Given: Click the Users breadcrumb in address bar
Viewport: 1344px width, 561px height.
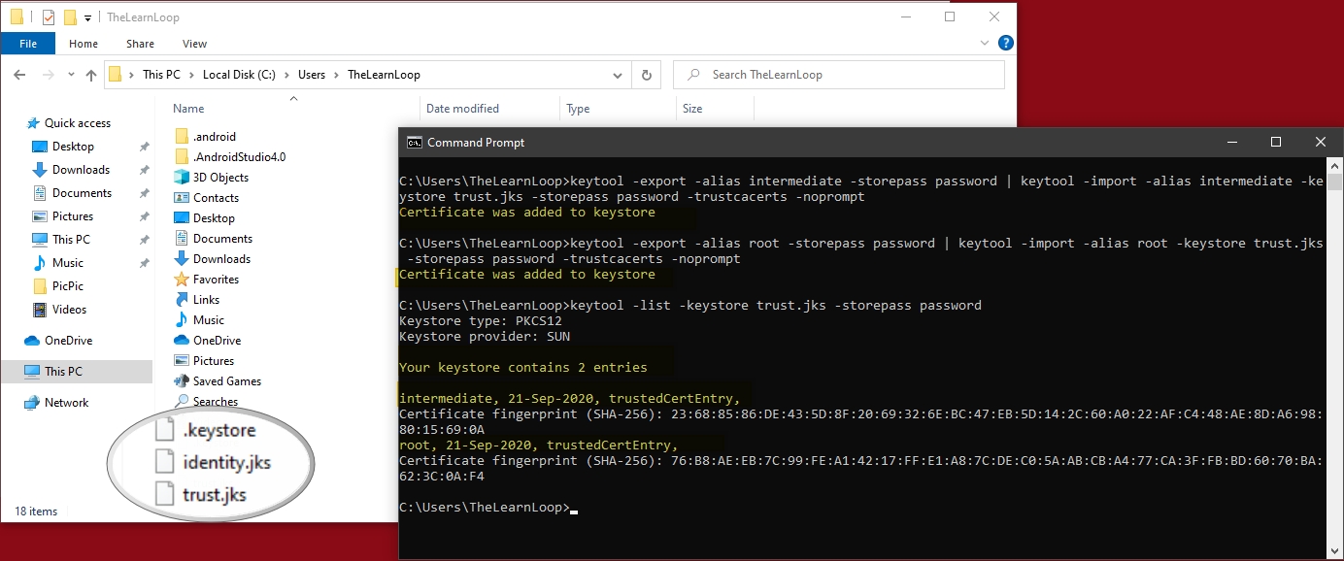Looking at the screenshot, I should [312, 75].
